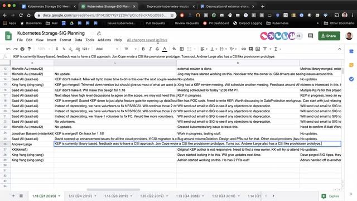The image size is (357, 201).
Task: Open the borders tool
Action: (x=182, y=49)
